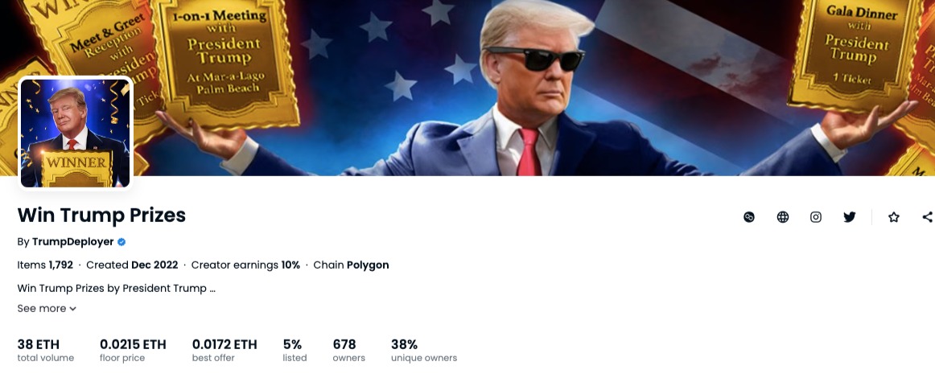935x374 pixels.
Task: View the 678 owners stat
Action: pyautogui.click(x=349, y=350)
